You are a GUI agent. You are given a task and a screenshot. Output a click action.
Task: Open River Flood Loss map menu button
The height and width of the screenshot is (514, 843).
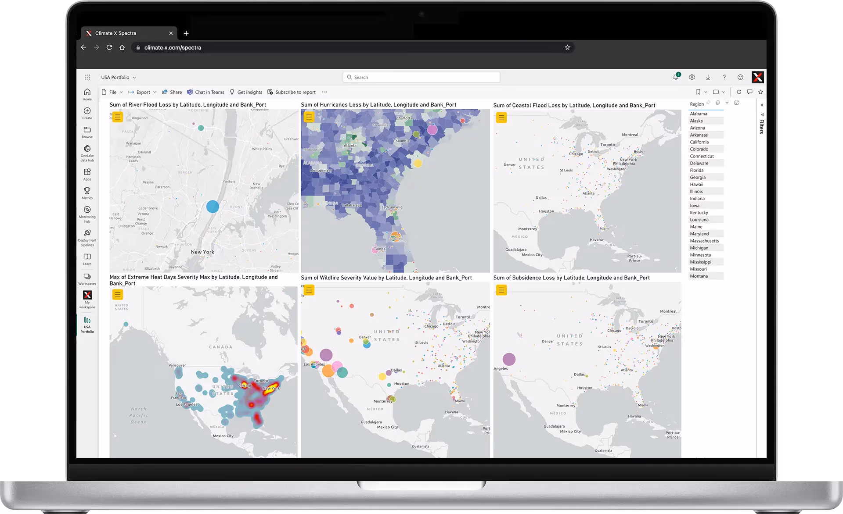click(117, 117)
